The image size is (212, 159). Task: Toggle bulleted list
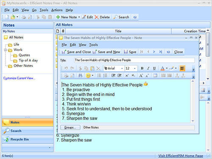tap(99, 75)
